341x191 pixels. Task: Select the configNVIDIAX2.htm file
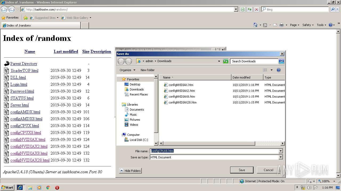pyautogui.click(x=182, y=91)
